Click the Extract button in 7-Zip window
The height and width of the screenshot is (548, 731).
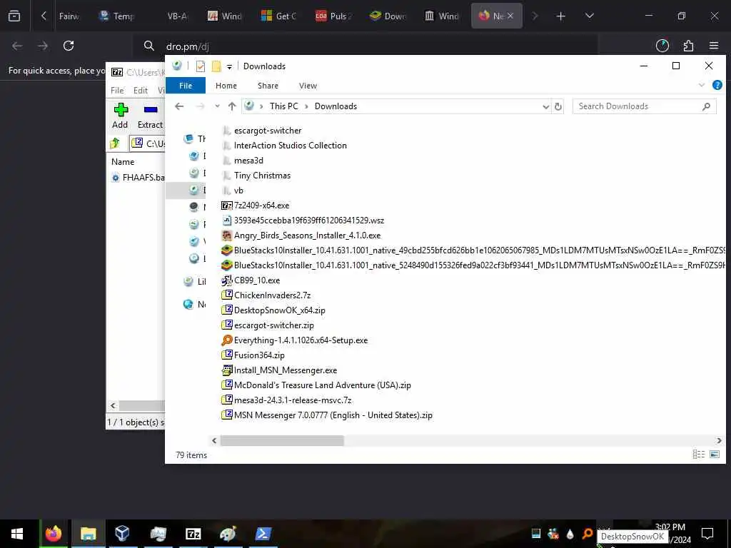point(150,116)
